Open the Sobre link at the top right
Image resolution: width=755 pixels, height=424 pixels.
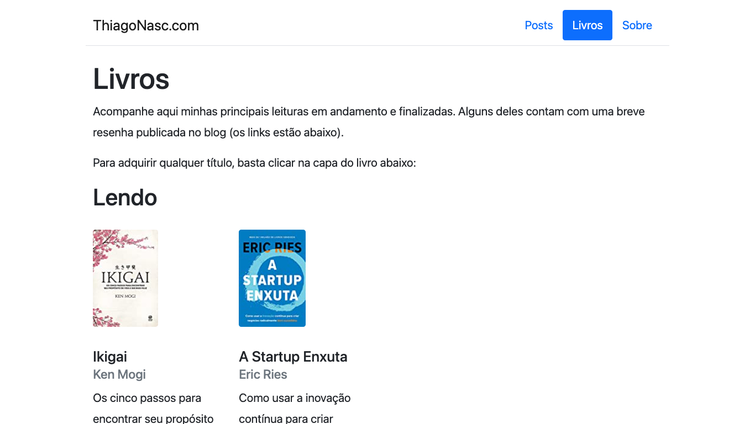637,25
